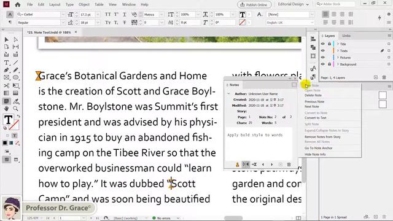Pick the Pencil tool
Viewport: 393px width, 221px height.
15,70
